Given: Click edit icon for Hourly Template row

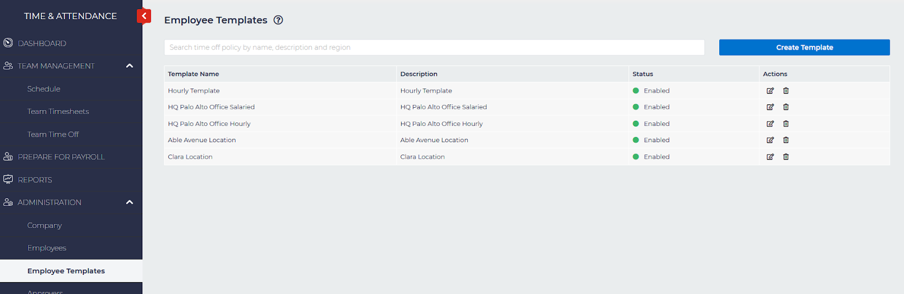Looking at the screenshot, I should coord(770,91).
